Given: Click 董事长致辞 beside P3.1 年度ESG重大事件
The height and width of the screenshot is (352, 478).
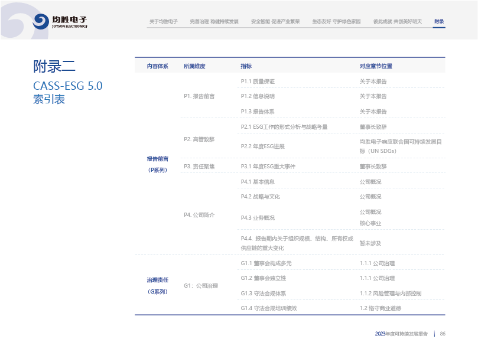Looking at the screenshot, I should [373, 167].
